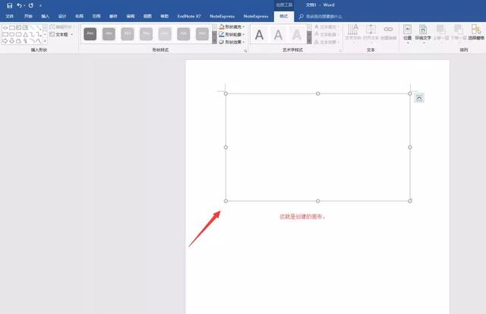Expand the Shape Styles gallery More button
The image size is (486, 314).
[x=214, y=41]
